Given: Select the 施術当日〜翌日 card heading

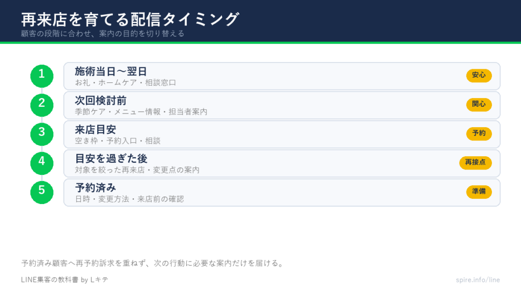Looking at the screenshot, I should click(110, 71).
